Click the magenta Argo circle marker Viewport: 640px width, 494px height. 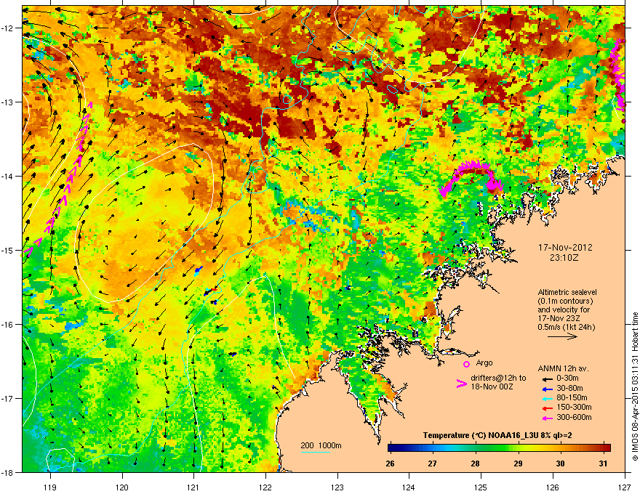[x=466, y=364]
